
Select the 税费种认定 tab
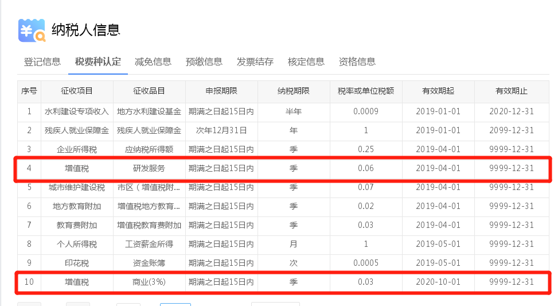coord(98,62)
